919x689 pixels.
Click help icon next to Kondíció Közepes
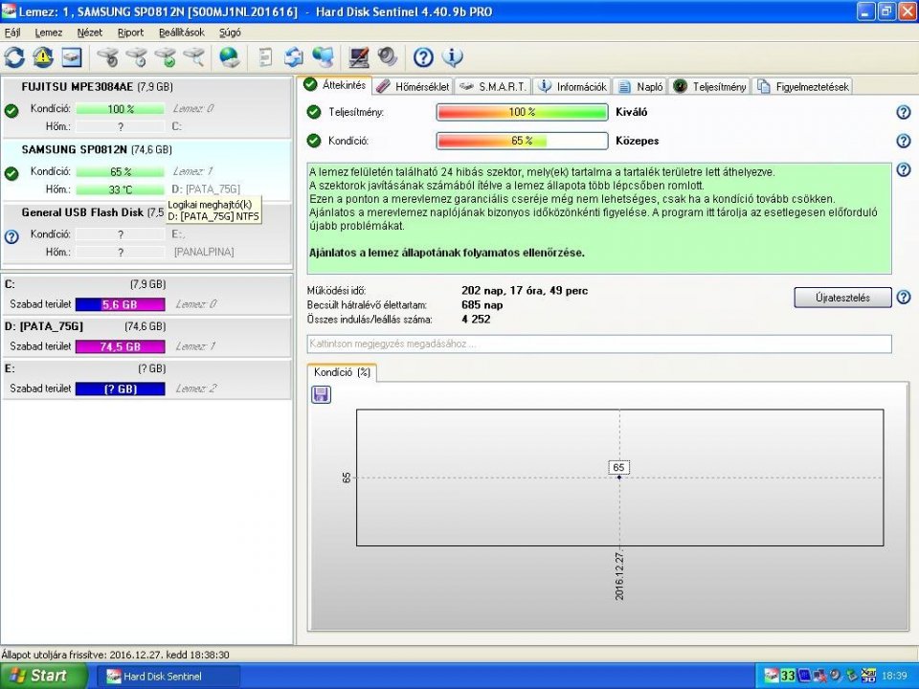point(903,141)
